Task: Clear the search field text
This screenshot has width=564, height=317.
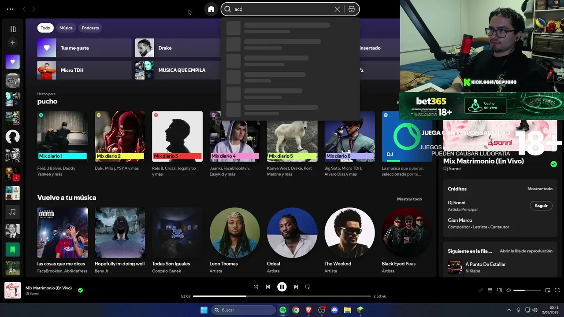Action: 337,9
